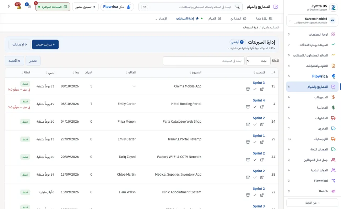Click the Flowmind branch icon in sidebar
Screen dimensions: 341x209
[x=333, y=181]
